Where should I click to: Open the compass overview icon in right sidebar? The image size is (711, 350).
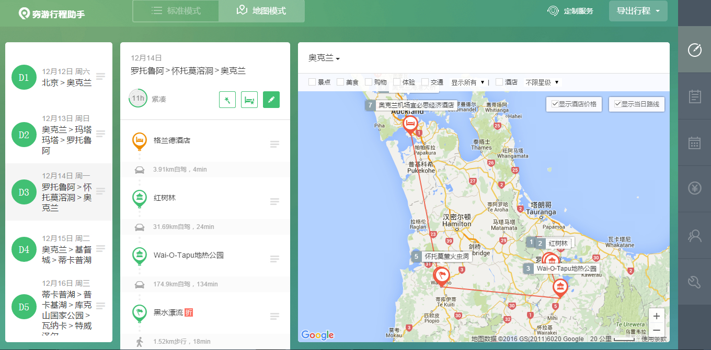pos(694,50)
